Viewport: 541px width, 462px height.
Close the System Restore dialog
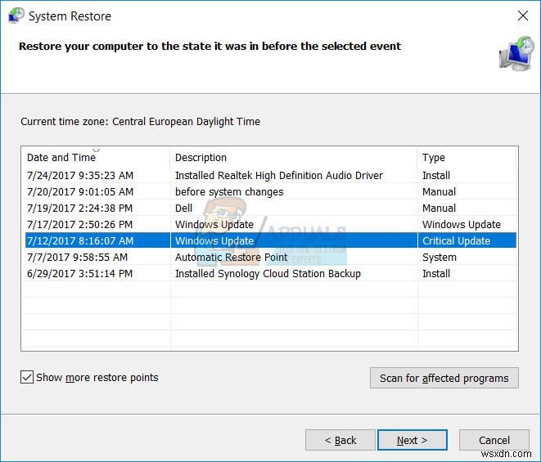523,16
